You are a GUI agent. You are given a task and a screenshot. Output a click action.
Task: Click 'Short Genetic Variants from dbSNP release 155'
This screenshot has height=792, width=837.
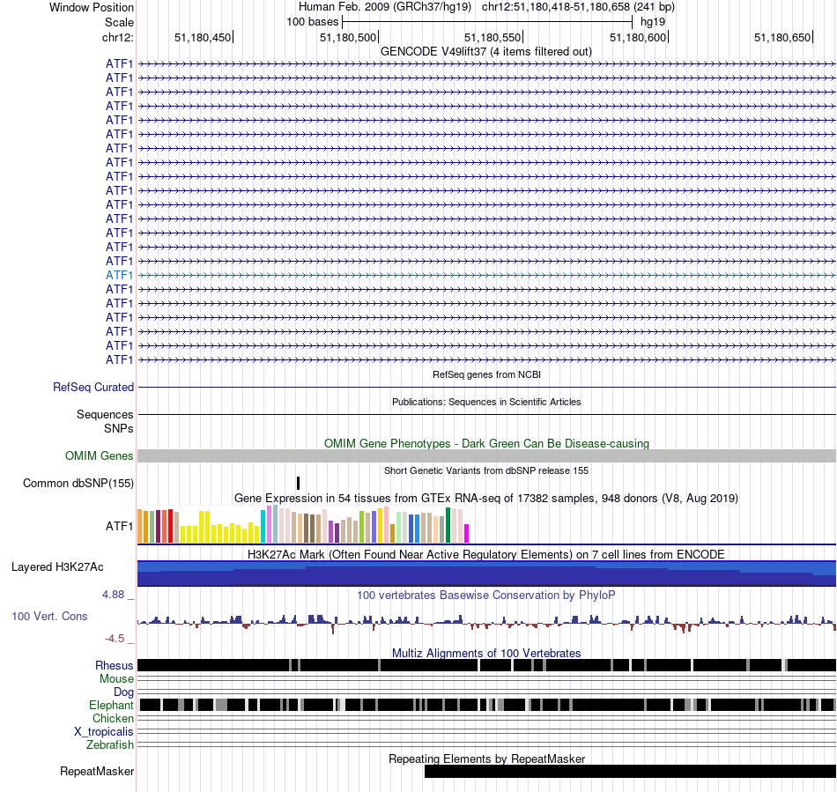[485, 470]
